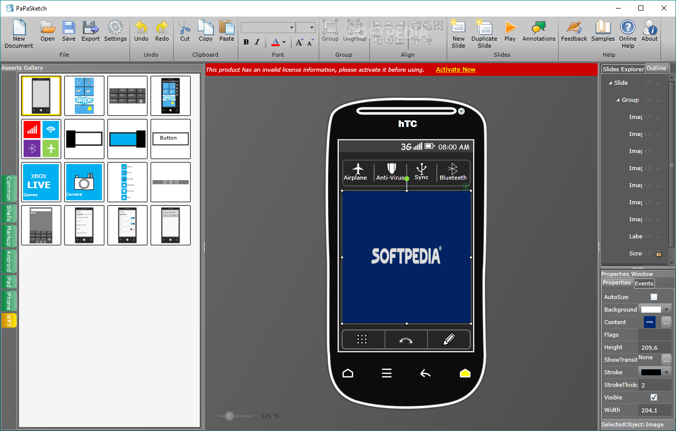Open the About dialog

649,31
